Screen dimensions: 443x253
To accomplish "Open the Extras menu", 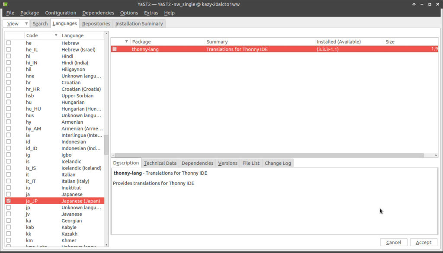I will (x=151, y=13).
